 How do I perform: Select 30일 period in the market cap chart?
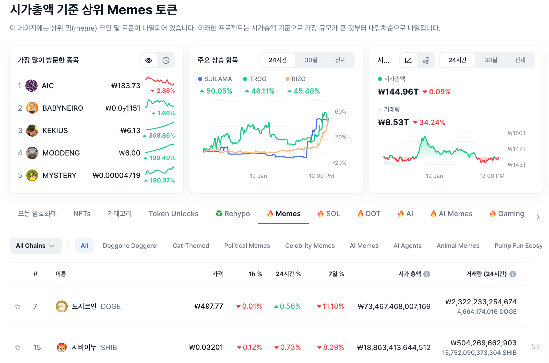[491, 60]
